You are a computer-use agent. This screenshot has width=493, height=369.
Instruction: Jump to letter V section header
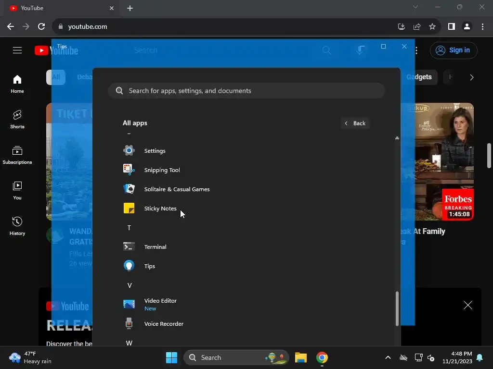point(129,285)
